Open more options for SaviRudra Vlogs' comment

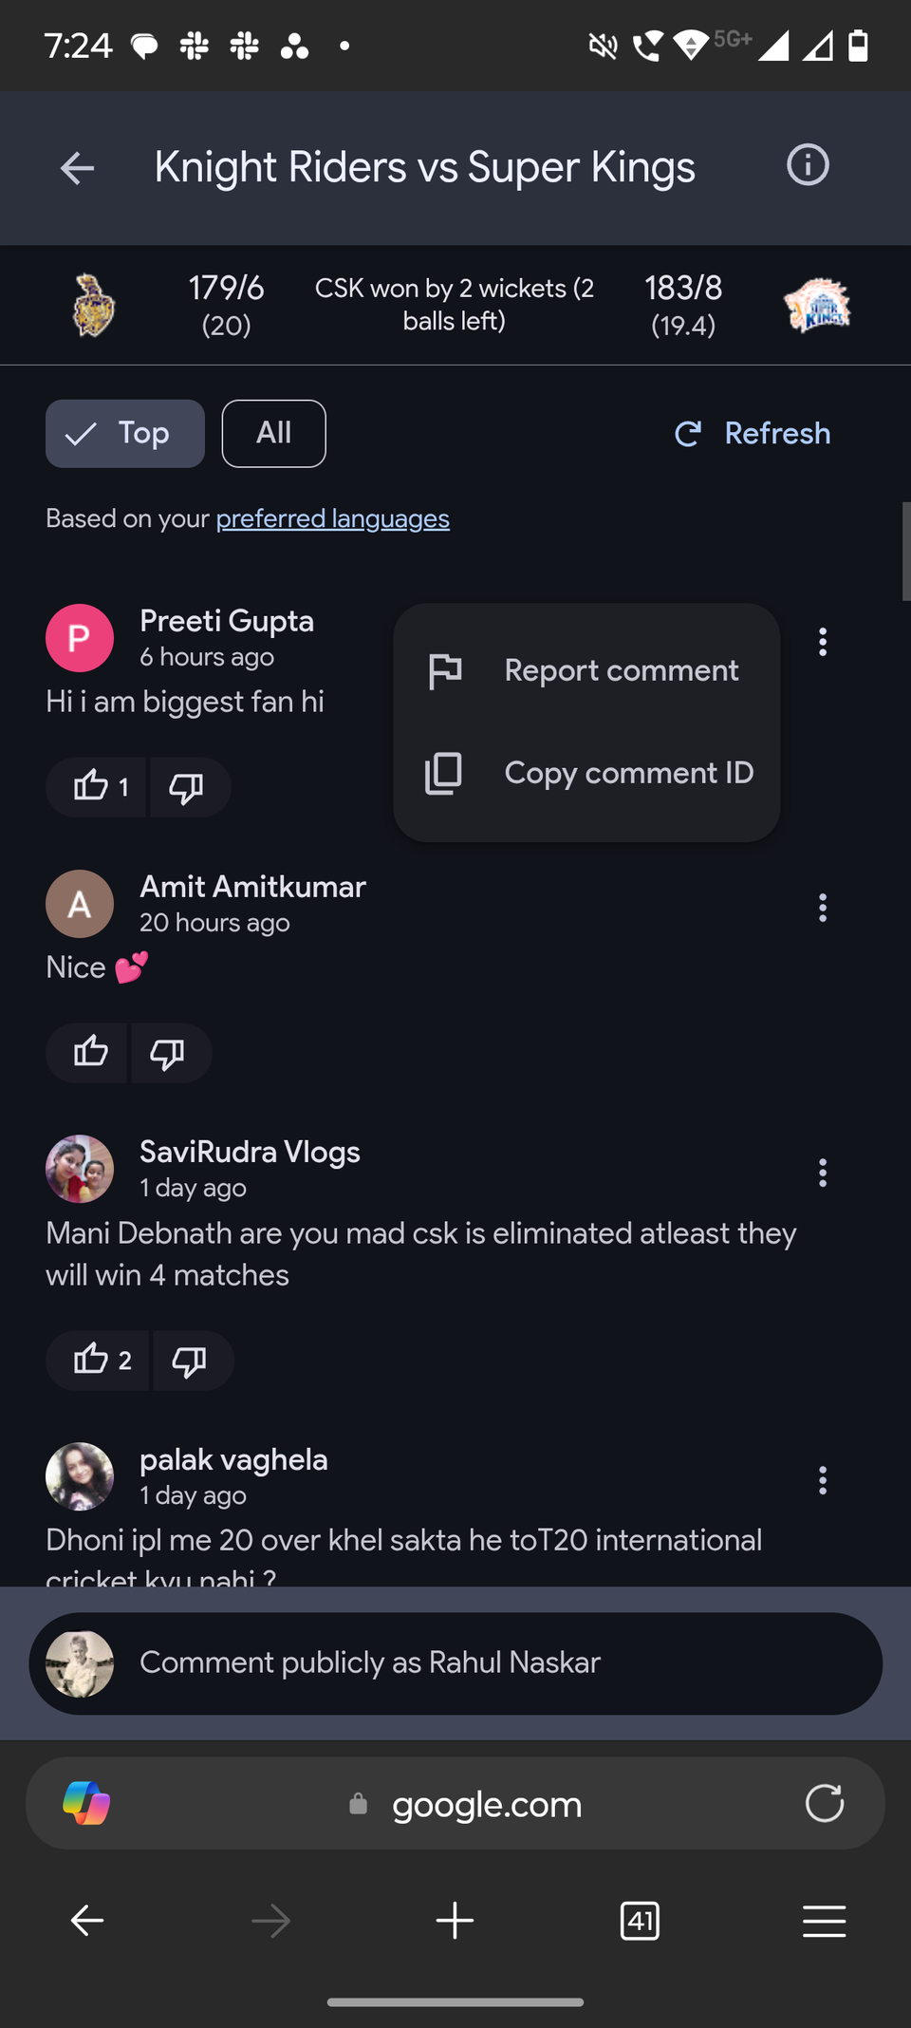click(x=823, y=1173)
